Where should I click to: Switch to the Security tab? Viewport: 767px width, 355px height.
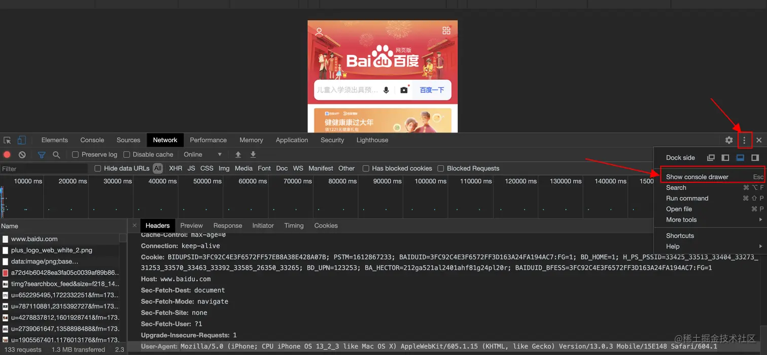coord(332,140)
